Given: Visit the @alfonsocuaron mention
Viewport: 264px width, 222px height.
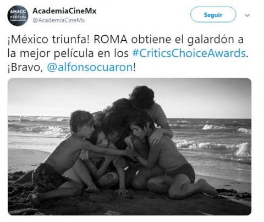Looking at the screenshot, I should click(90, 67).
